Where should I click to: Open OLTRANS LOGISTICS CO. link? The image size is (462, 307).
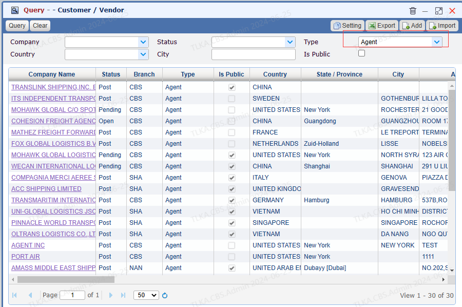(x=53, y=234)
